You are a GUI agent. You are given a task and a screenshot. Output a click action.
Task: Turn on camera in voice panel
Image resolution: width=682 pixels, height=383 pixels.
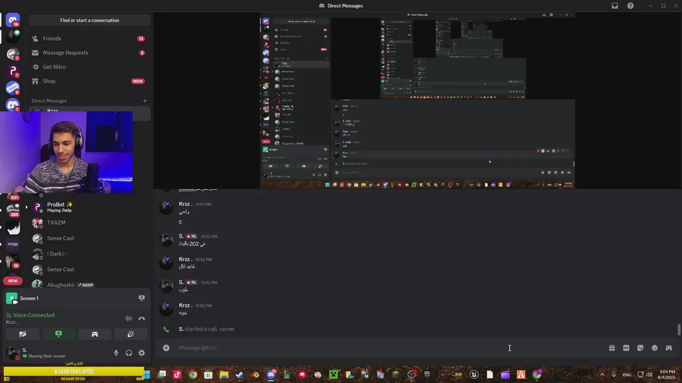pyautogui.click(x=22, y=334)
